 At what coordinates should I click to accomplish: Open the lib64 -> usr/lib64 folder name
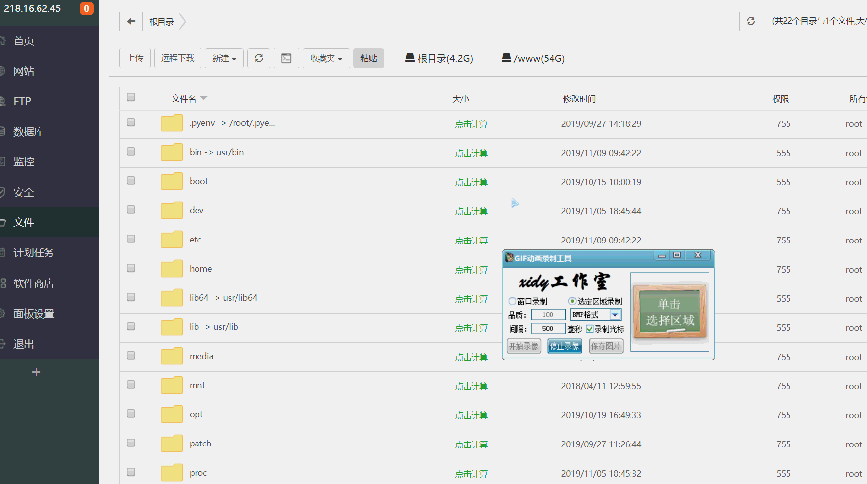pyautogui.click(x=223, y=298)
